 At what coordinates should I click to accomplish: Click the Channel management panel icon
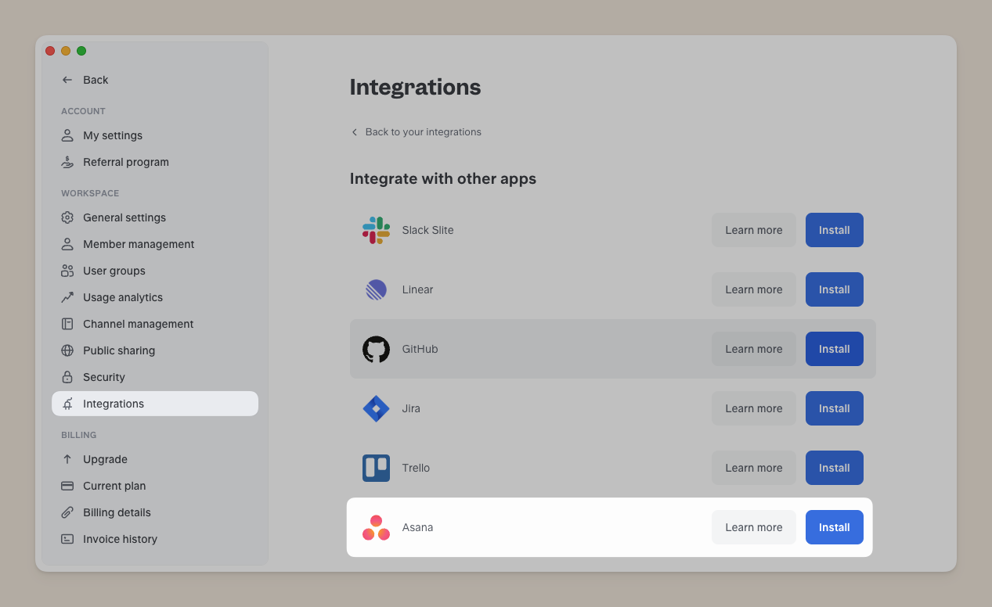click(67, 324)
